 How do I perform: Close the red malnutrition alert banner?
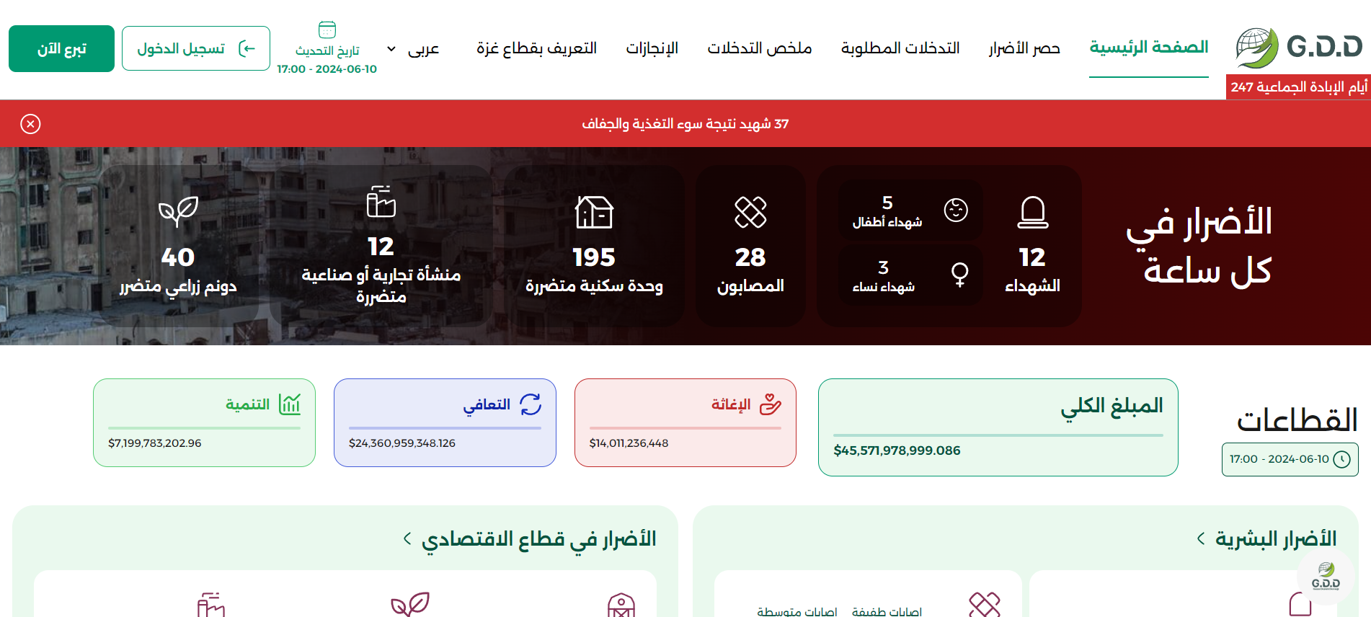tap(30, 124)
